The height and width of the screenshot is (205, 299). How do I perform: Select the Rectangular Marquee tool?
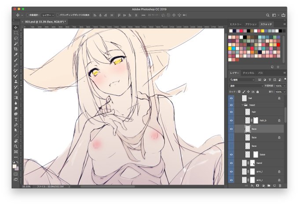[16, 33]
